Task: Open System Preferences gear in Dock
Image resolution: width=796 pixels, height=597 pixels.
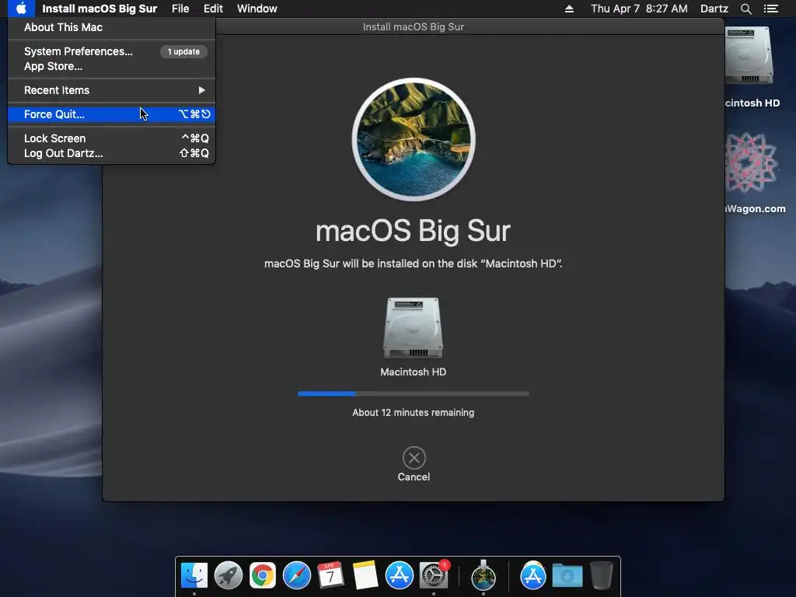Action: (434, 576)
